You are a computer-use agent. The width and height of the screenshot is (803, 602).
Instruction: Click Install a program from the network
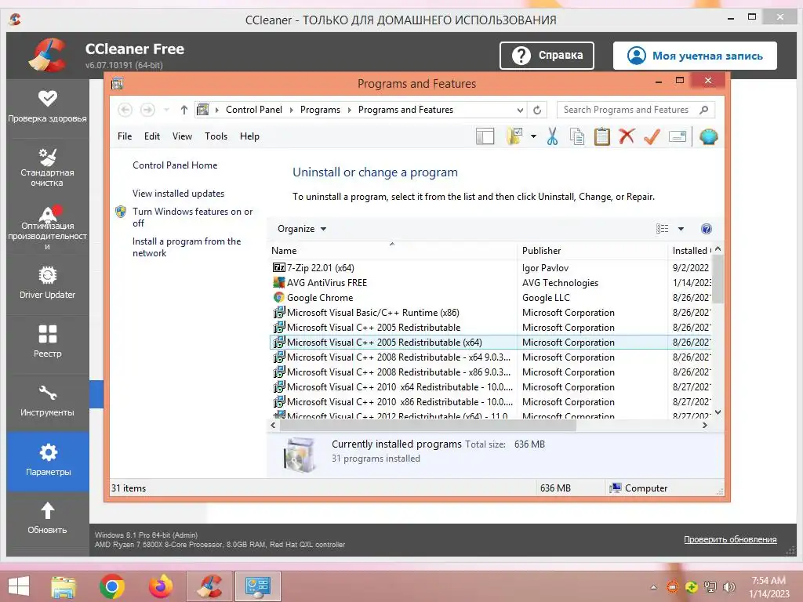pos(187,247)
